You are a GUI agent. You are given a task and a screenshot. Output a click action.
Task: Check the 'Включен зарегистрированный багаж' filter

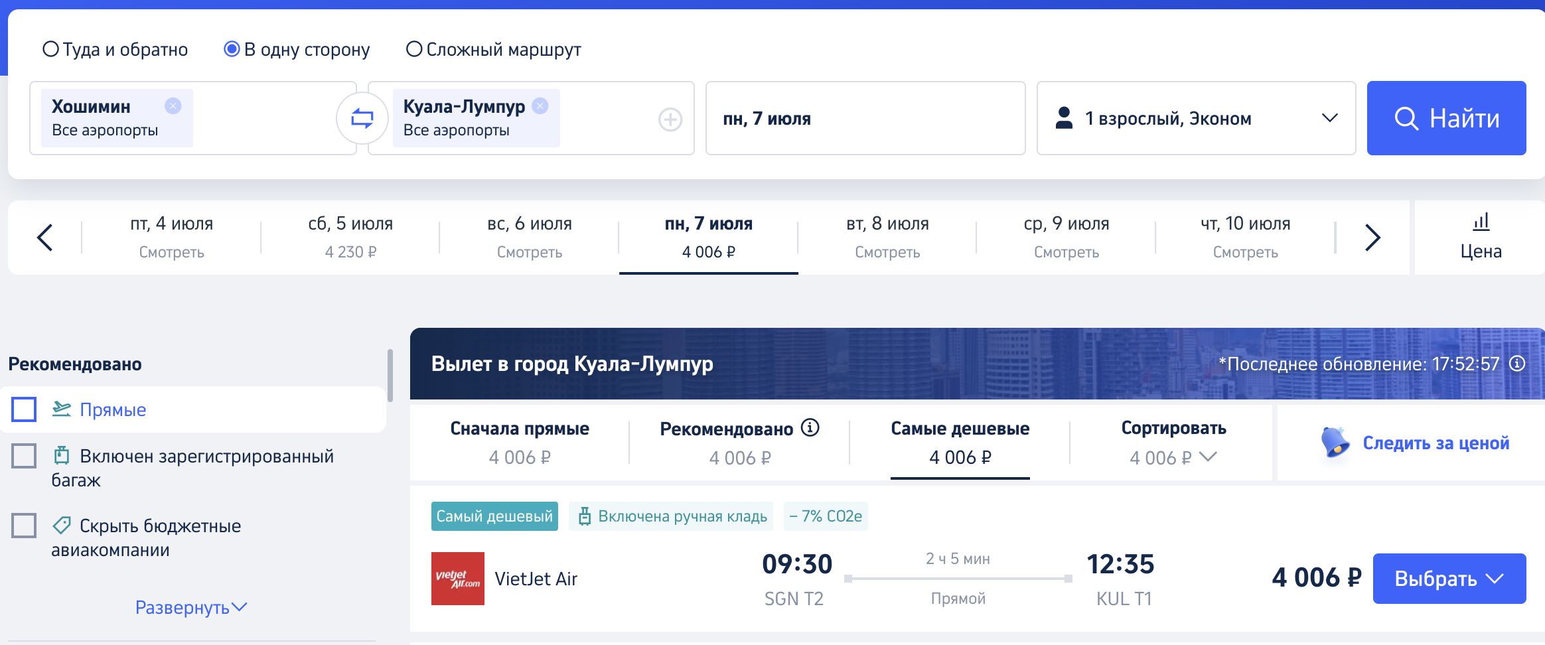click(x=24, y=456)
